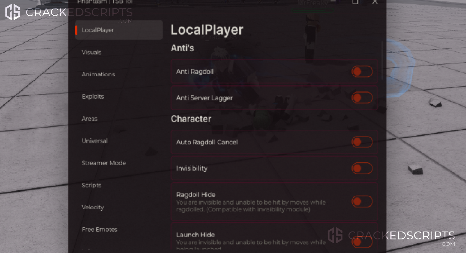Maximize the Phantasm window

coord(355,2)
